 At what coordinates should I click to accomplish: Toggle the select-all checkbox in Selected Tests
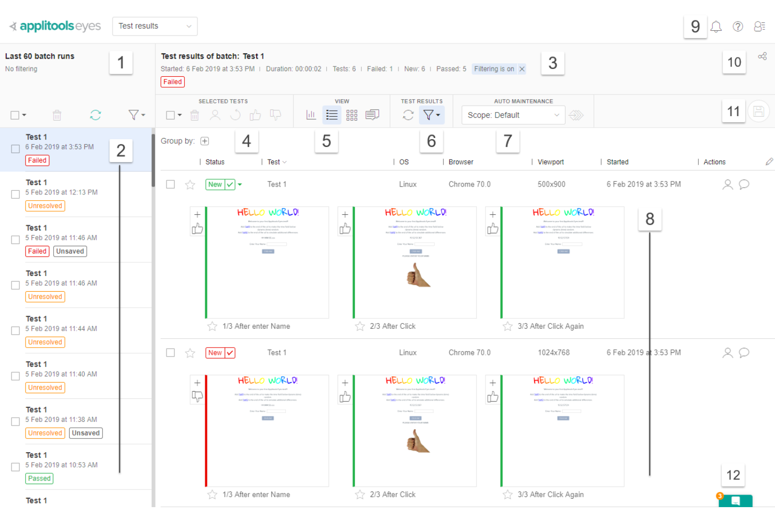170,115
